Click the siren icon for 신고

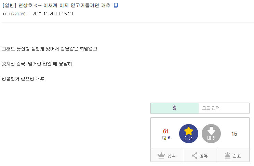pos(227,155)
